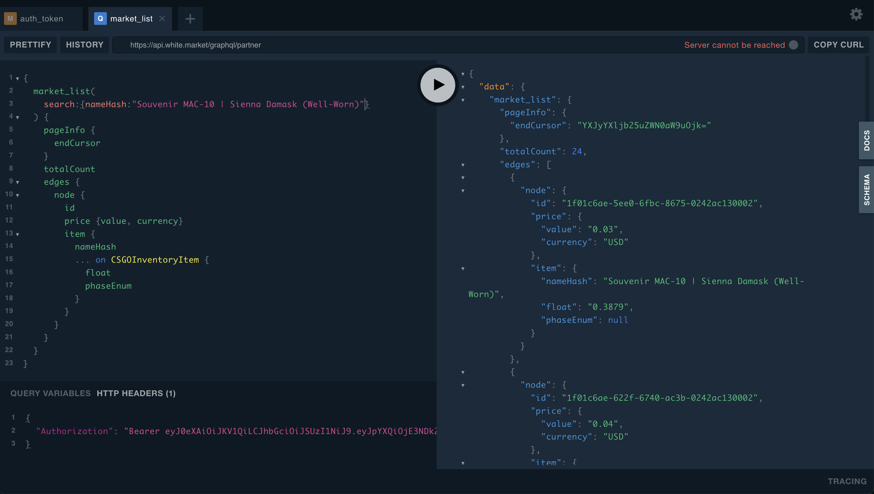The width and height of the screenshot is (874, 494).
Task: Click CSGOInventoryItem in the query
Action: pos(155,260)
